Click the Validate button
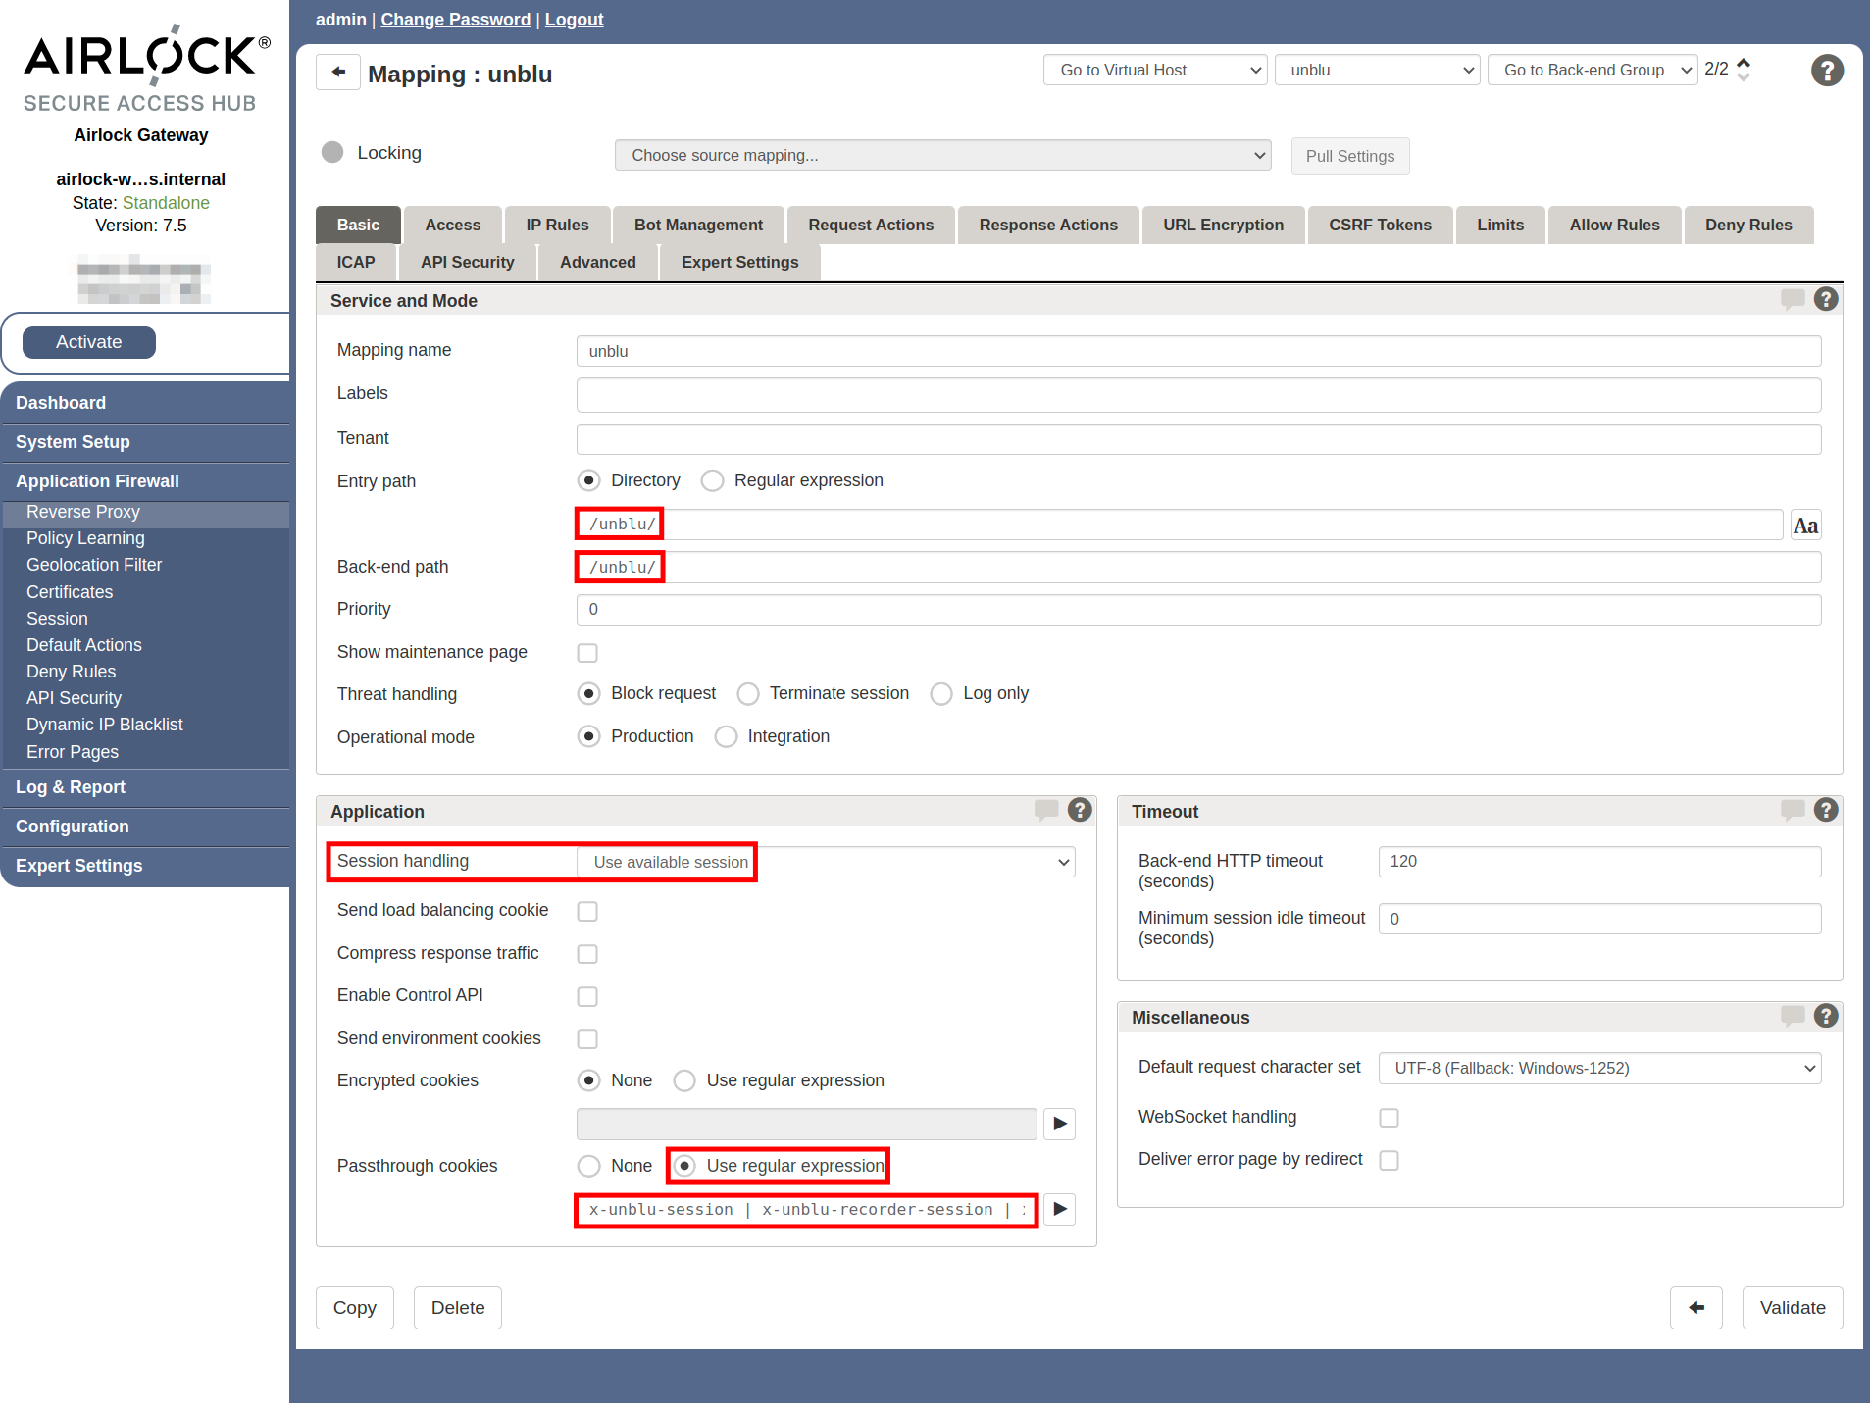The image size is (1871, 1404). [x=1792, y=1308]
